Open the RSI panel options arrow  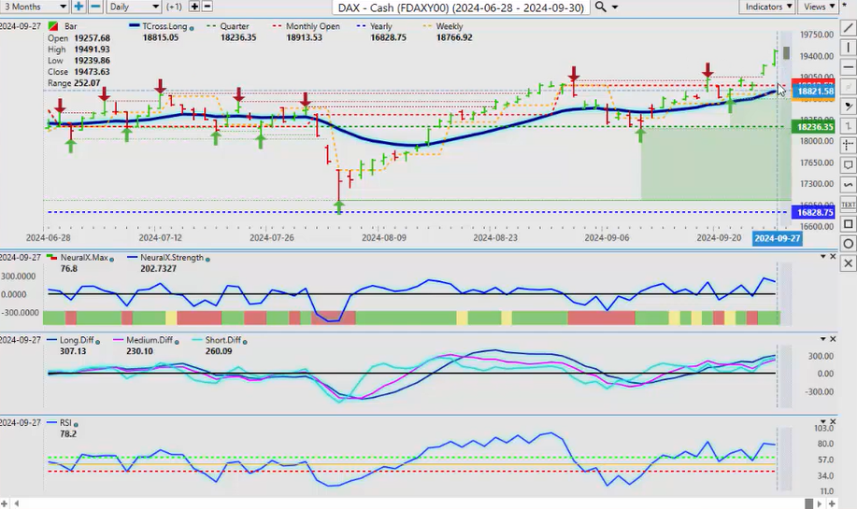tap(823, 421)
